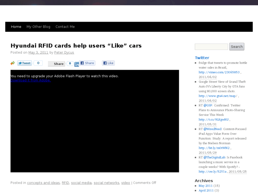Screen dimensions: 258x193
Task: Click the Tweet button
Action: (x=24, y=63)
